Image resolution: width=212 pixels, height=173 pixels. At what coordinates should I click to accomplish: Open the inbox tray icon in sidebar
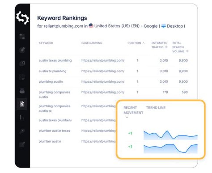pos(22,91)
